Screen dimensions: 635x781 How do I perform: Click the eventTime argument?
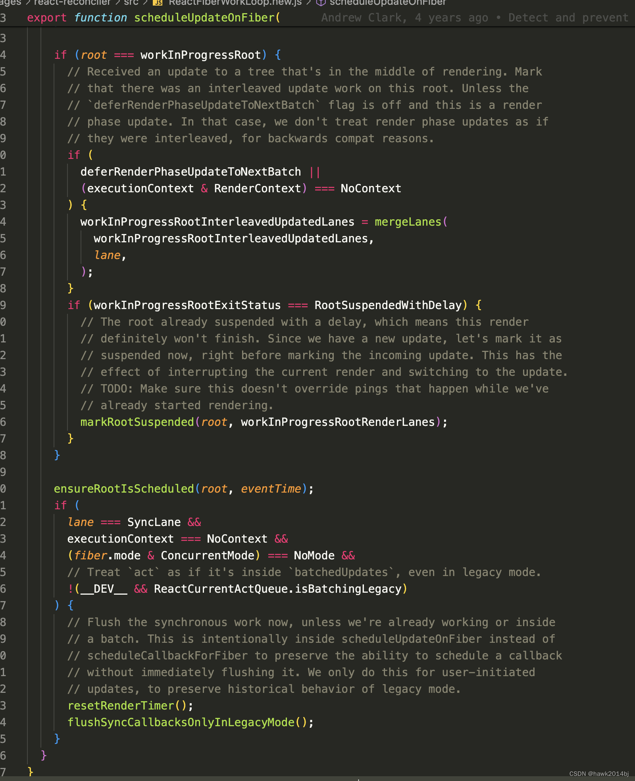point(271,489)
